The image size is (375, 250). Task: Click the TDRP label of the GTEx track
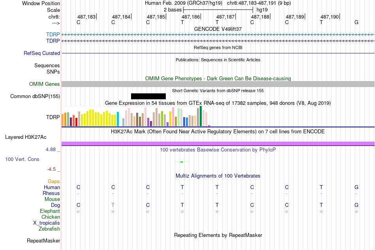[x=53, y=117]
